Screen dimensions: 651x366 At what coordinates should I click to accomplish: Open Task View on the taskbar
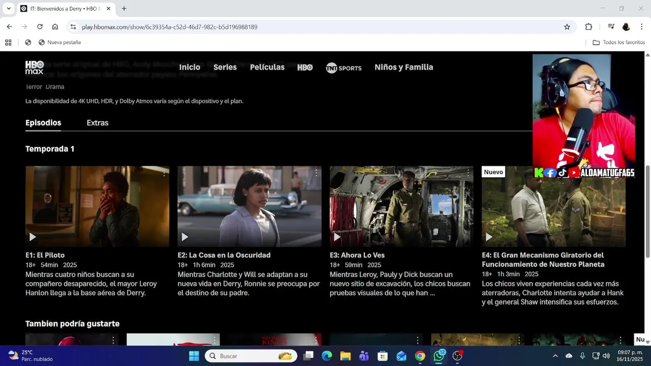point(308,356)
